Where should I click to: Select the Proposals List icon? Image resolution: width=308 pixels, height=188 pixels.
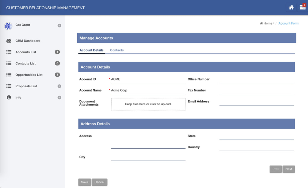coord(9,86)
